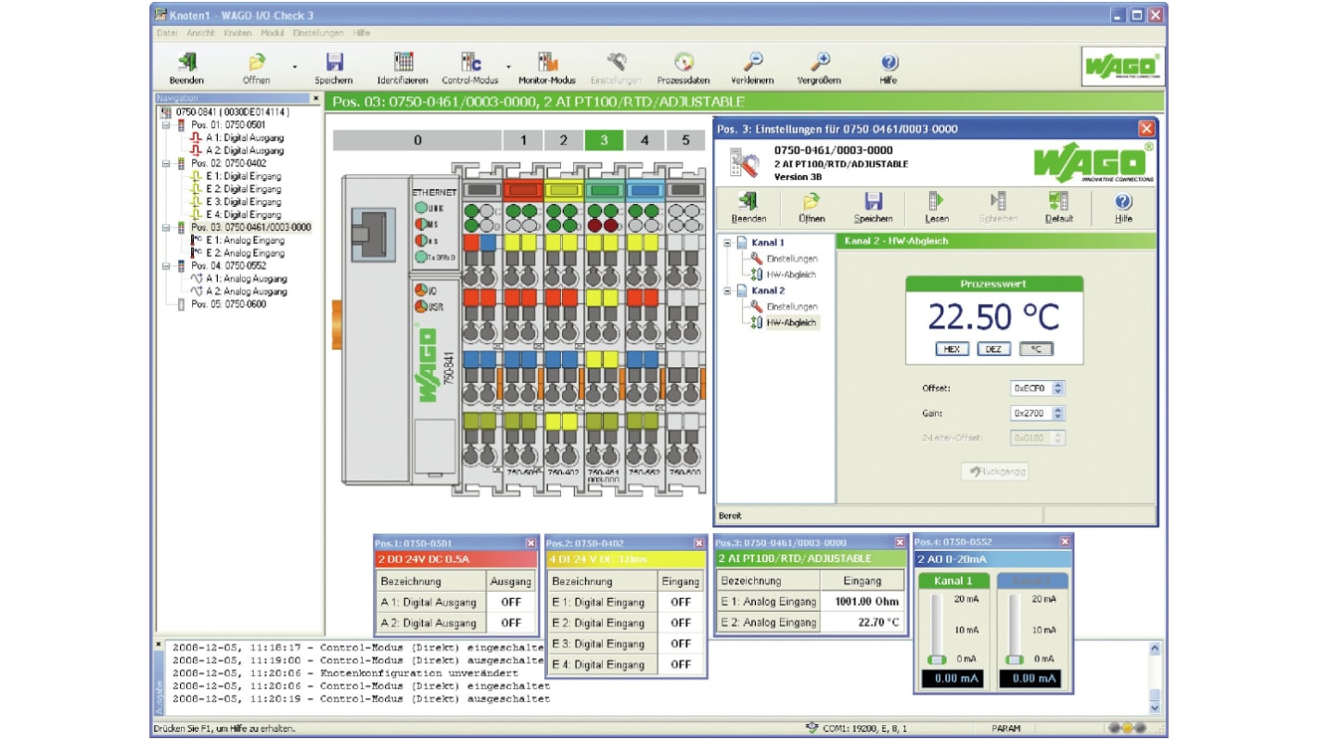Viewport: 1317px width, 740px height.
Task: Open dropdown arrow next to Control-Modus
Action: [x=508, y=67]
